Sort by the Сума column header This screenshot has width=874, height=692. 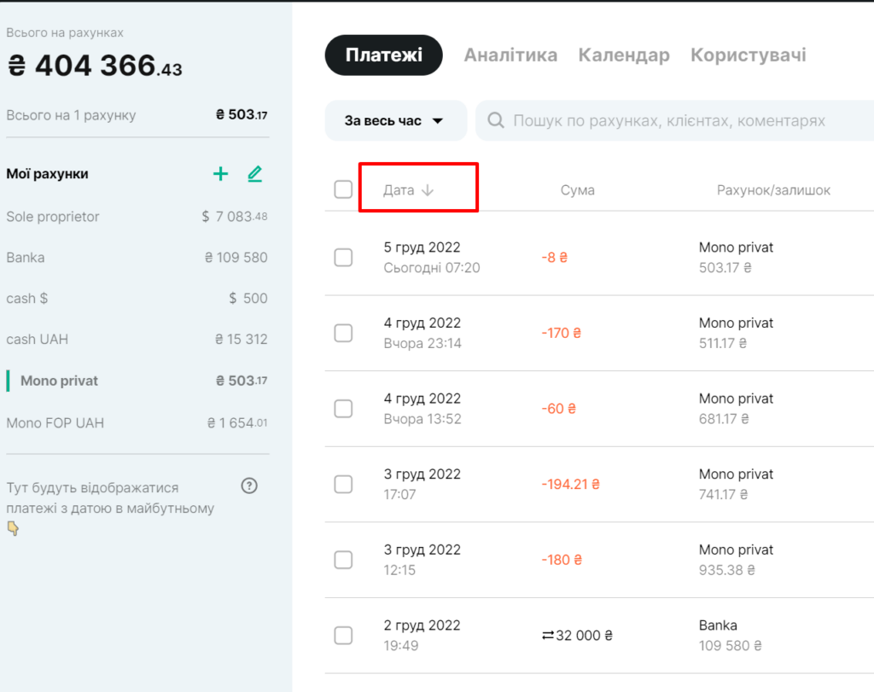[x=578, y=190]
